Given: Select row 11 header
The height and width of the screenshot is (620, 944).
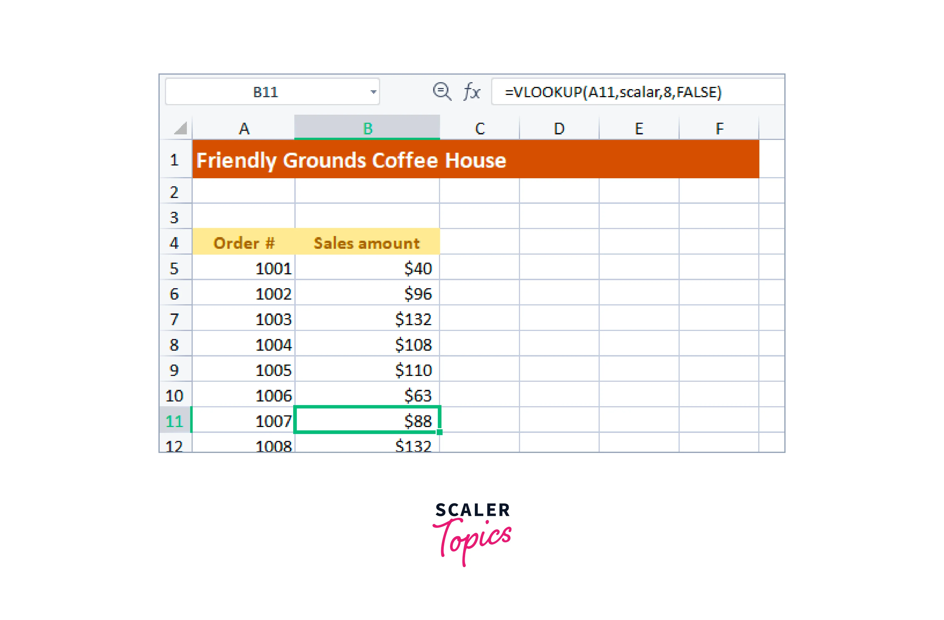Looking at the screenshot, I should 176,420.
